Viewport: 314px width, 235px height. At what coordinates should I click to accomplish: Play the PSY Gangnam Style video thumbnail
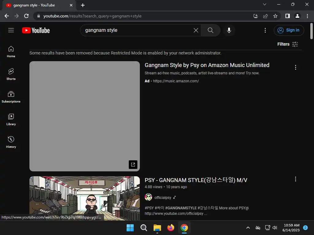click(x=85, y=198)
